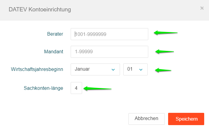The height and width of the screenshot is (129, 209).
Task: Click the Mandant label text
Action: tap(54, 51)
